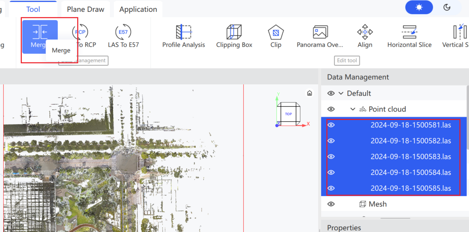
Task: Select the Mesh tree item
Action: tap(377, 204)
